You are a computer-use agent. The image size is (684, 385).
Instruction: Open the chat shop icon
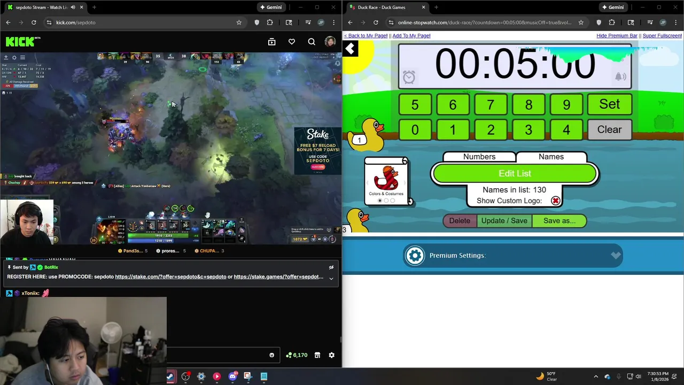317,355
